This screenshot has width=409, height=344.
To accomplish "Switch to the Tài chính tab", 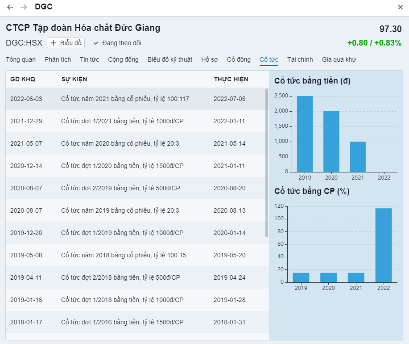I will point(300,59).
